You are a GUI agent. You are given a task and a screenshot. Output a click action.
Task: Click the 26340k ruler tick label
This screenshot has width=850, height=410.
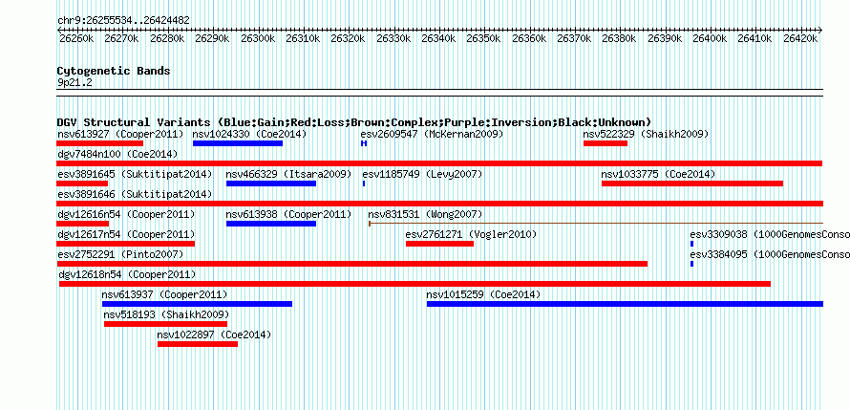(438, 38)
